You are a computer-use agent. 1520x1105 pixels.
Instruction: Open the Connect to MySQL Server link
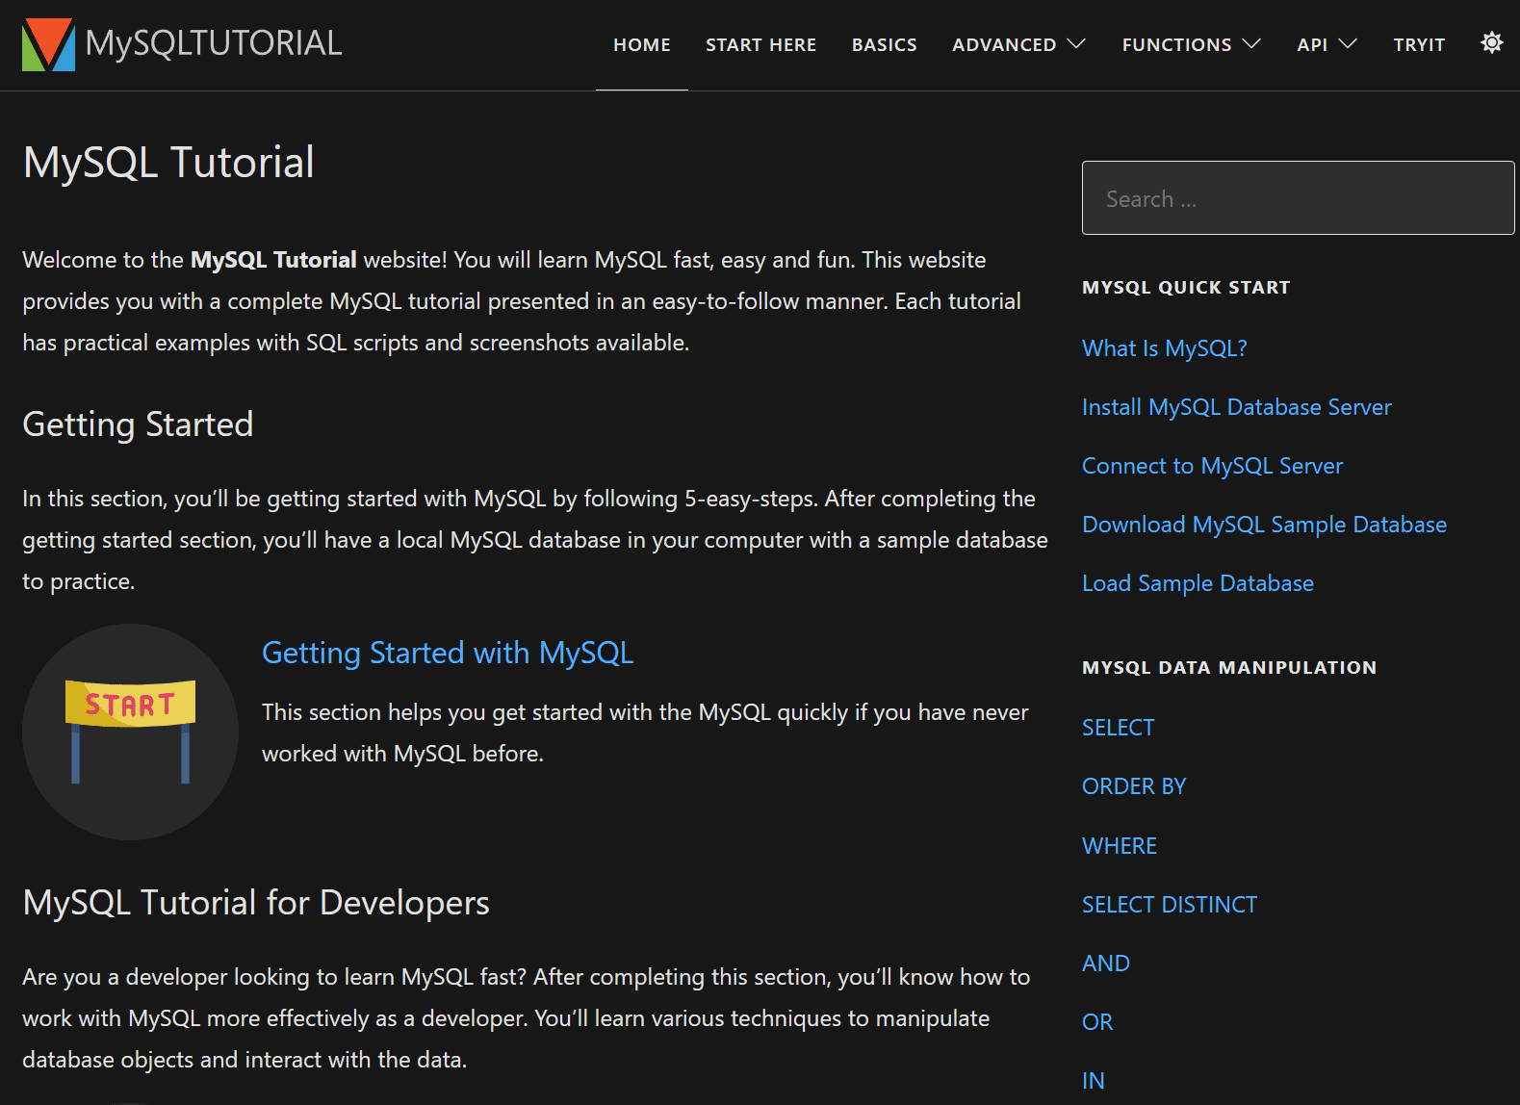pos(1212,466)
